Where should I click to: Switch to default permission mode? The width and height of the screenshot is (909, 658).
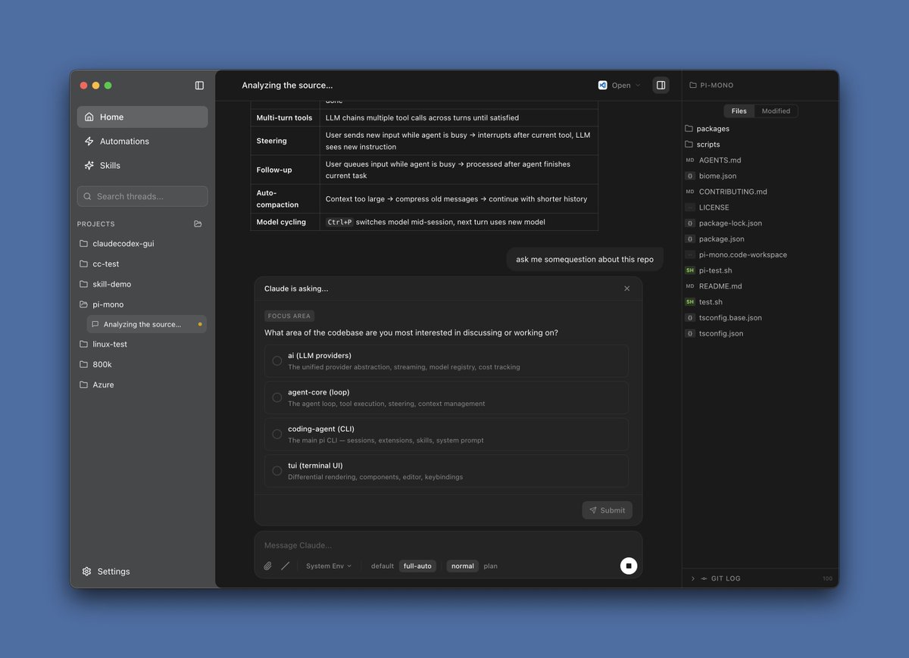[383, 566]
